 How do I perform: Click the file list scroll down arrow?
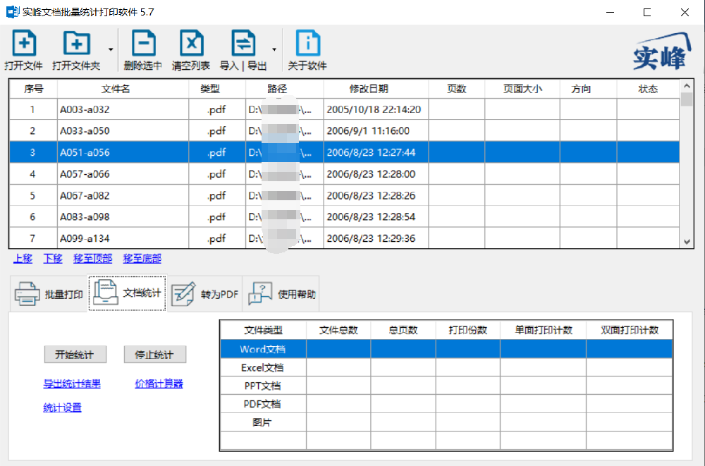tap(687, 242)
